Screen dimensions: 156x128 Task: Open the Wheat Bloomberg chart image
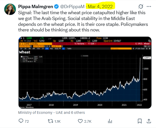85,72
